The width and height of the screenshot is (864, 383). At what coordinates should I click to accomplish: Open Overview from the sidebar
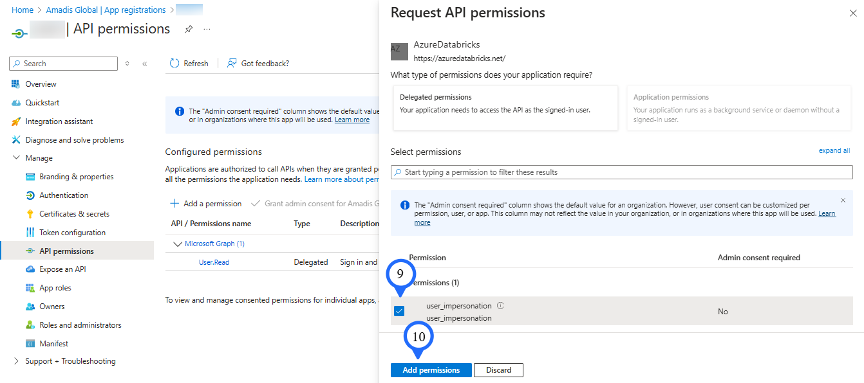[41, 84]
